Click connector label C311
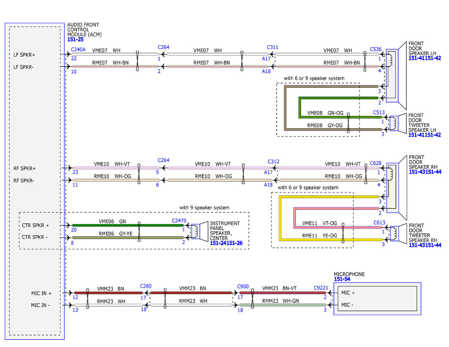Screen dimensions: 449x347 pyautogui.click(x=272, y=47)
